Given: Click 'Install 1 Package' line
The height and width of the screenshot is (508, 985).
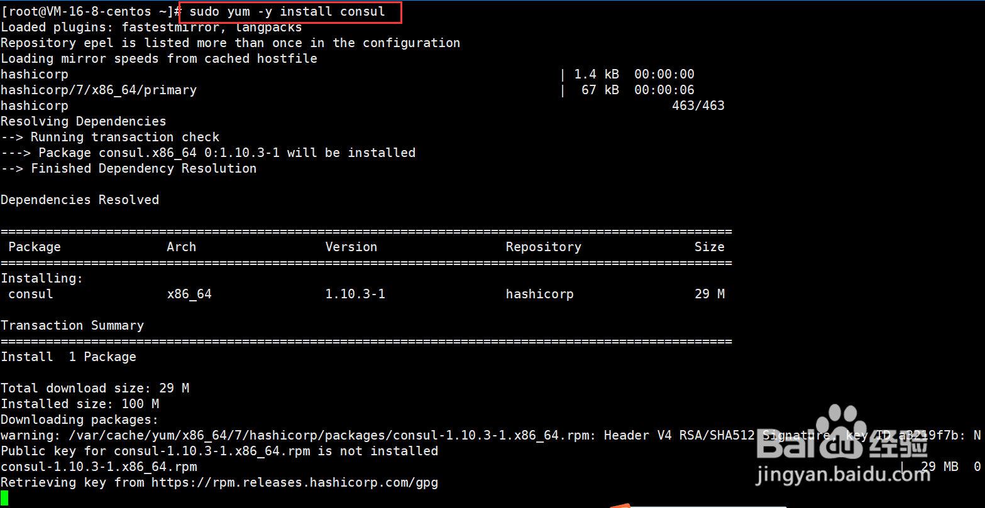Looking at the screenshot, I should 69,357.
